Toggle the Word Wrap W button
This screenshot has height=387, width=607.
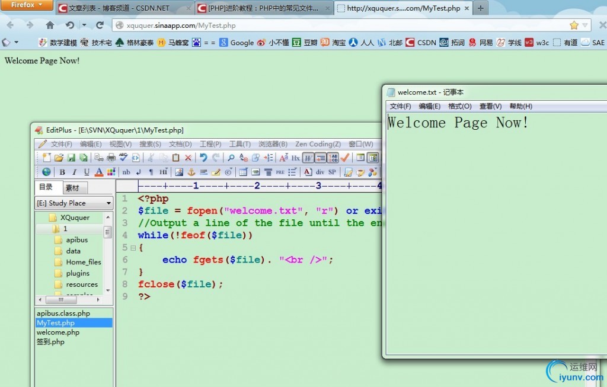coord(308,158)
